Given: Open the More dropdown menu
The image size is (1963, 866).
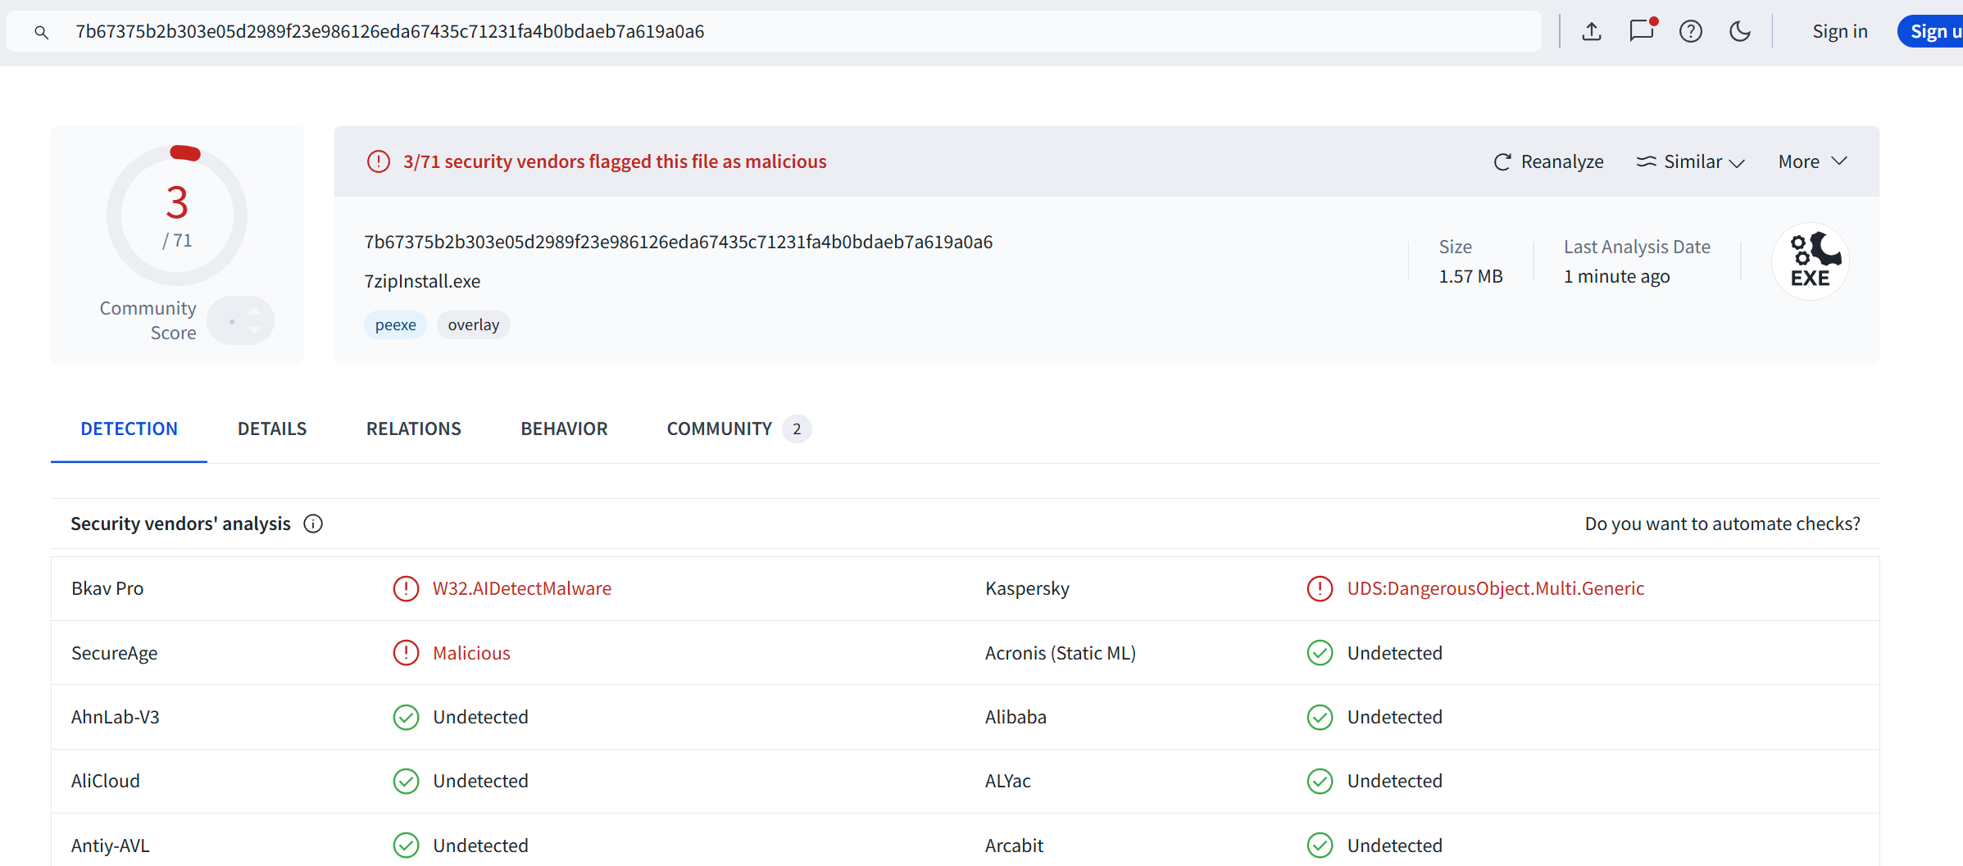Looking at the screenshot, I should [1812, 162].
